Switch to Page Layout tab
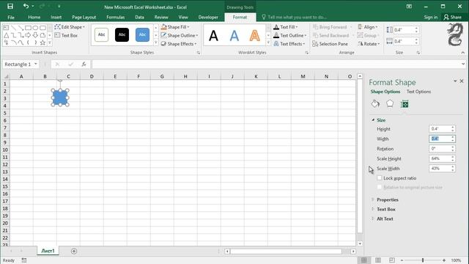The height and width of the screenshot is (264, 469). tap(84, 17)
